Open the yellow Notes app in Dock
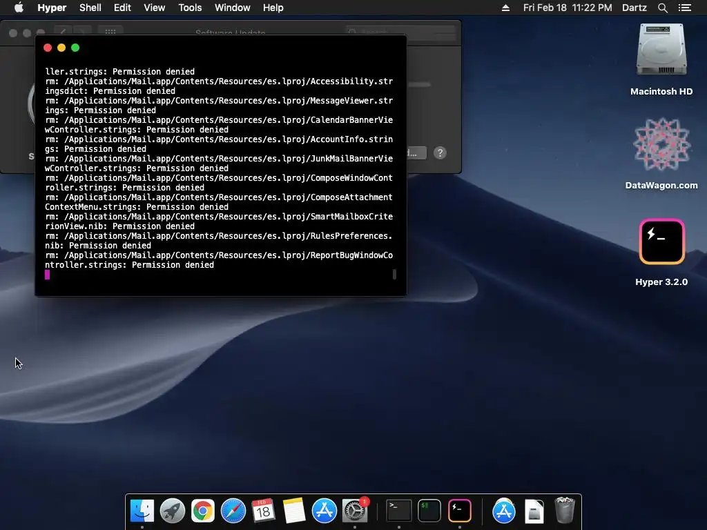This screenshot has width=707, height=530. point(293,511)
